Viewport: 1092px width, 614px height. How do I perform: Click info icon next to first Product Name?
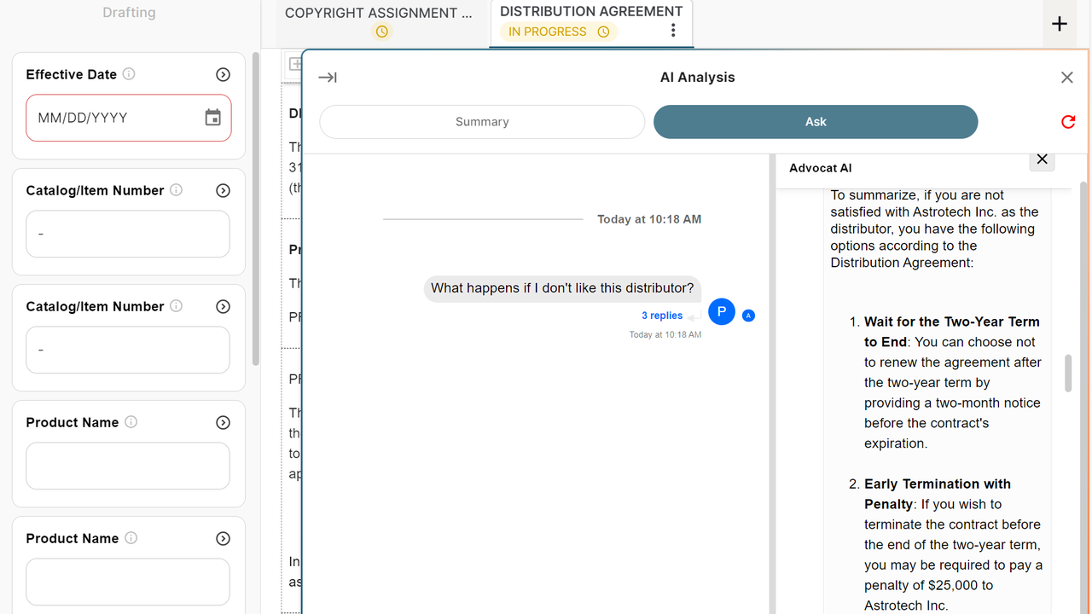pyautogui.click(x=131, y=422)
